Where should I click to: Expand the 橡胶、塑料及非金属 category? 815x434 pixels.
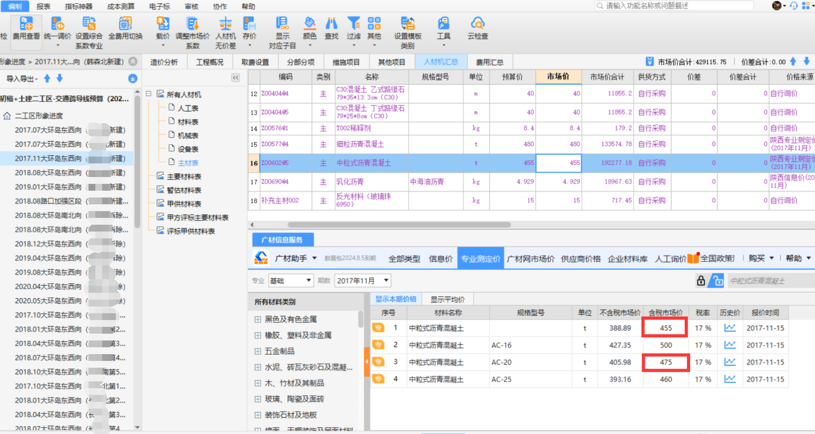(x=257, y=335)
